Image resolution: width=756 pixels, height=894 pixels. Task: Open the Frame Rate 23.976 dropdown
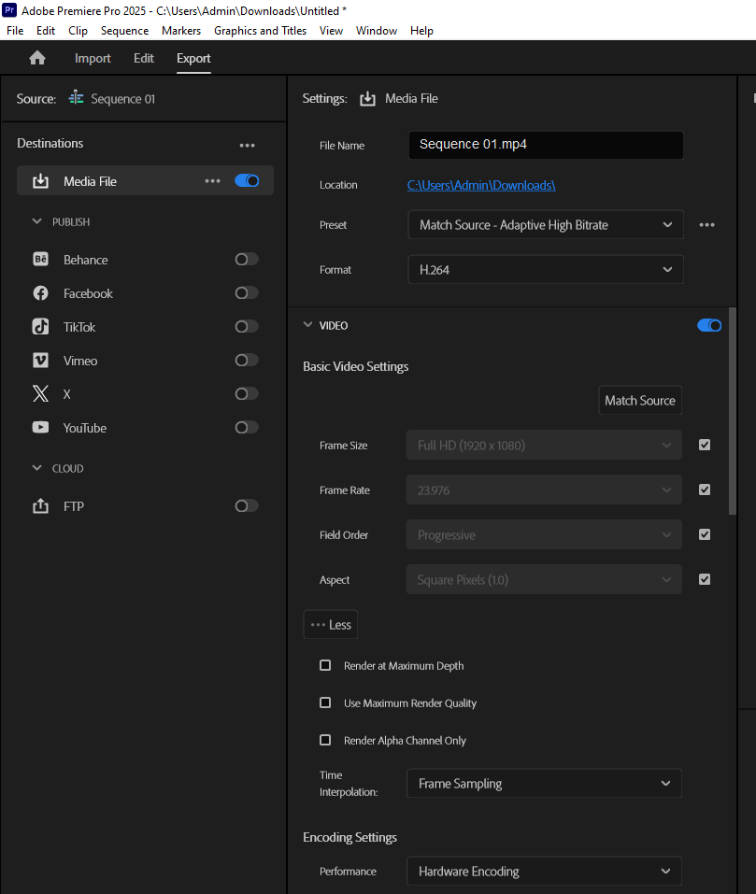[x=544, y=490]
